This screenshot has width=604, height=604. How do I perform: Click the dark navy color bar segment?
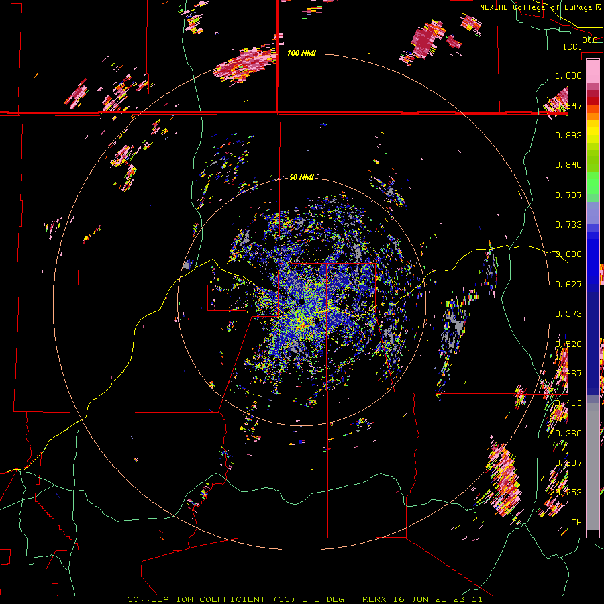tap(593, 339)
